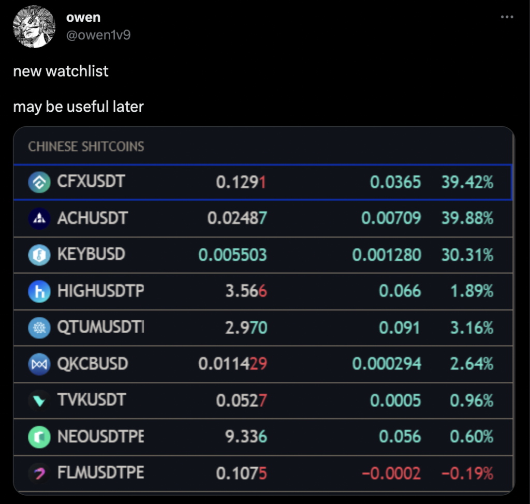Viewport: 530px width, 504px height.
Task: Open owen's profile avatar
Action: (x=34, y=26)
